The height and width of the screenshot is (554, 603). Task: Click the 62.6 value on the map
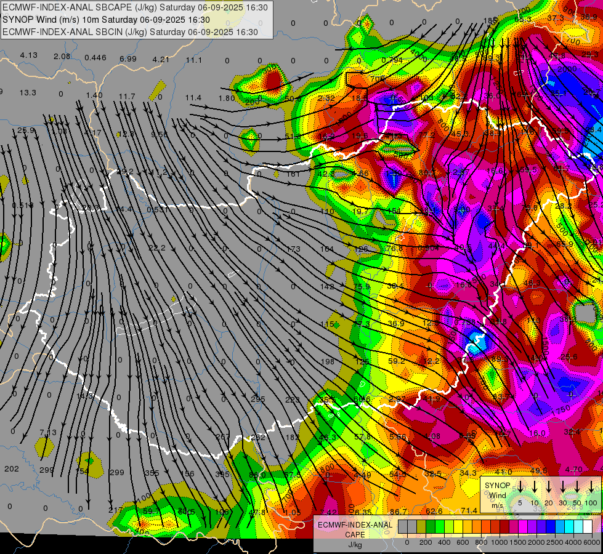pyautogui.click(x=434, y=511)
